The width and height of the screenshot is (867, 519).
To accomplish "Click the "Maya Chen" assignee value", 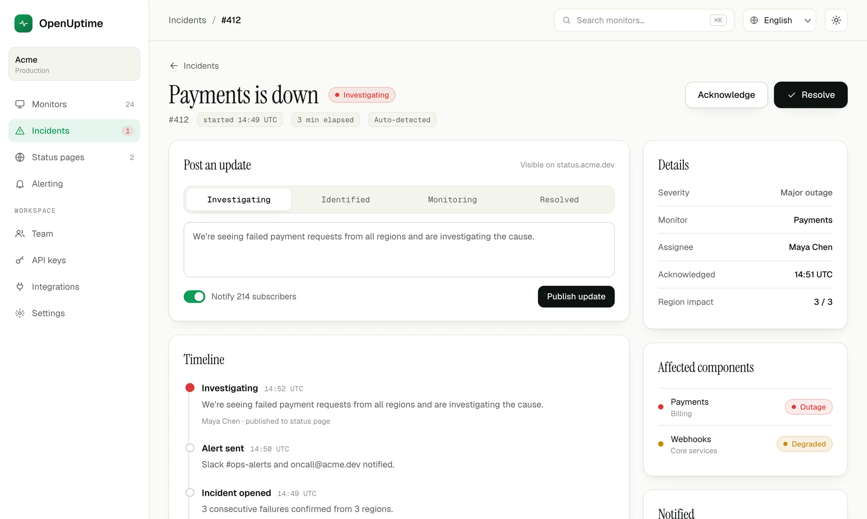I will click(x=810, y=247).
